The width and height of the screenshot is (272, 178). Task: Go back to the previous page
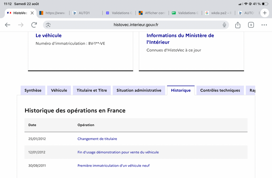tap(7, 25)
